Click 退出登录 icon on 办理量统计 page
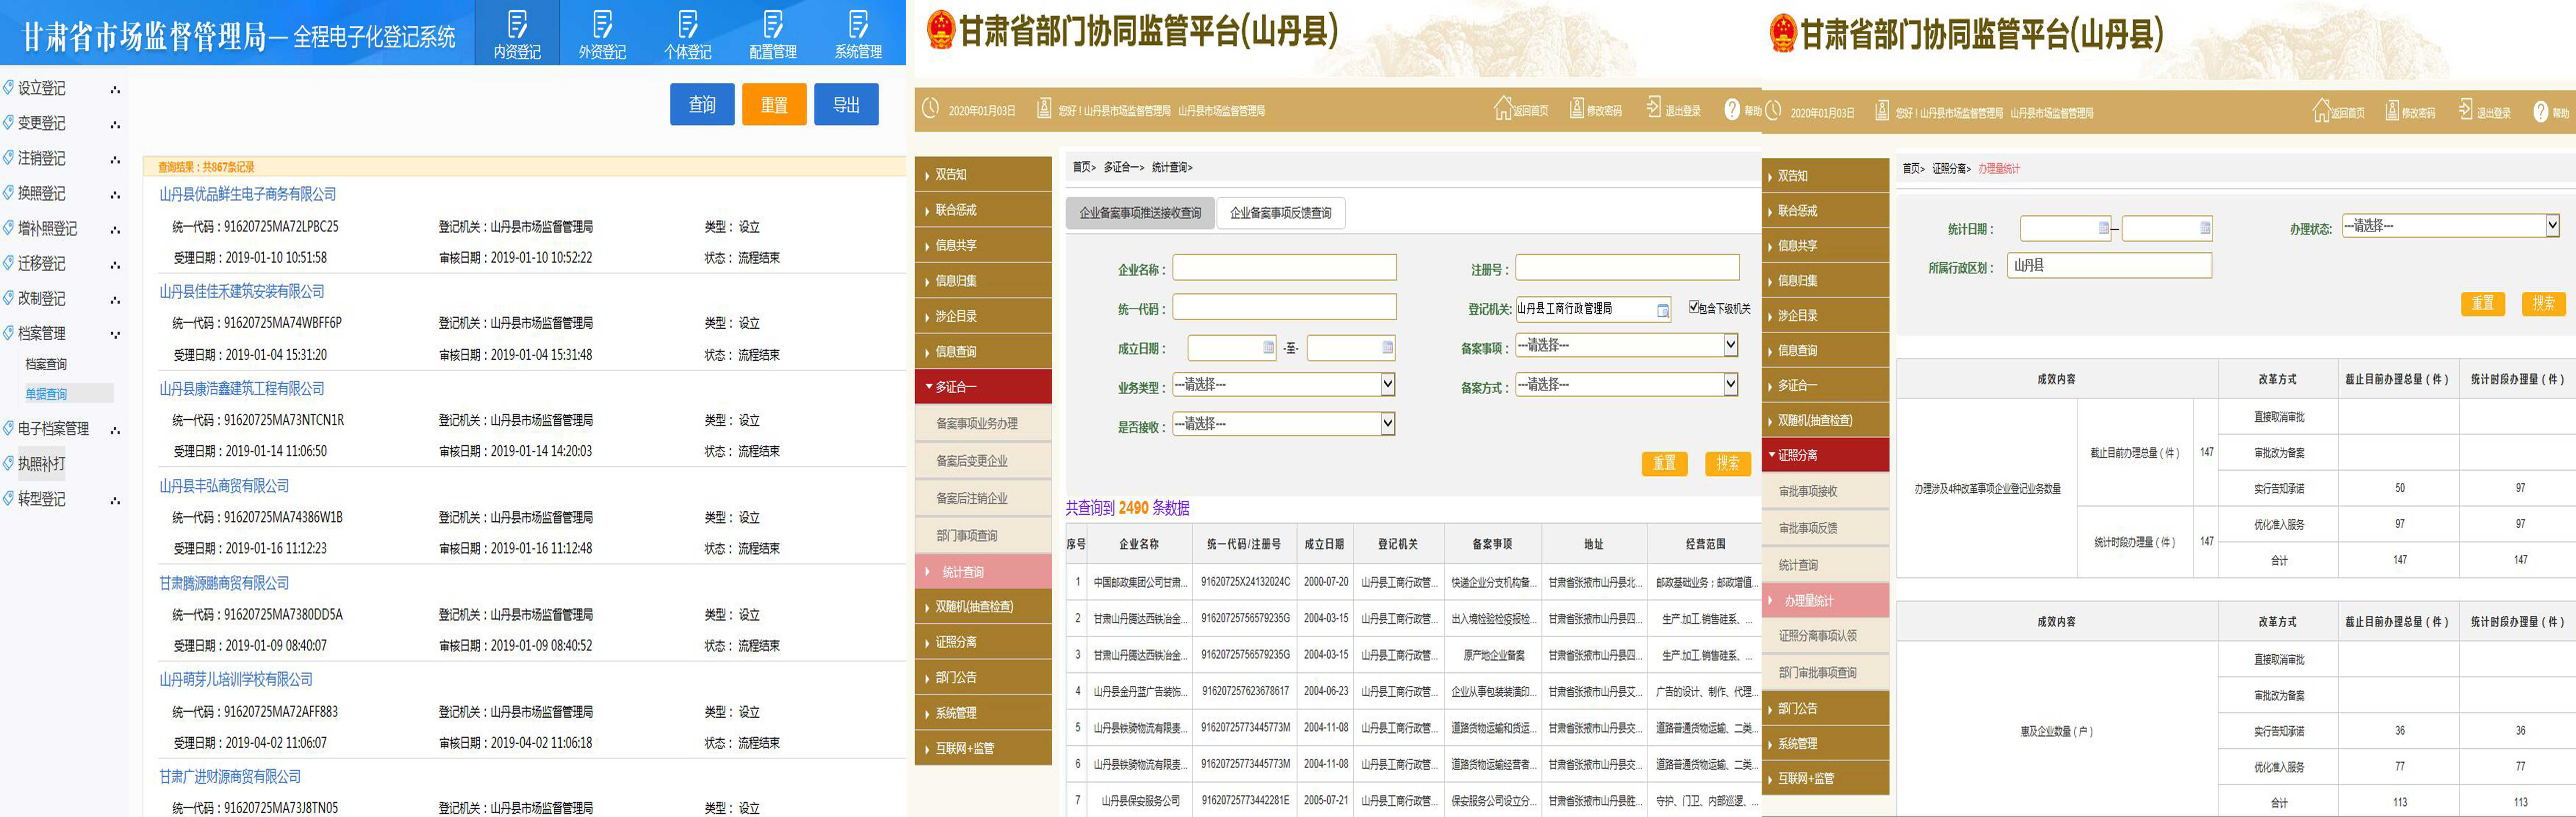The height and width of the screenshot is (817, 2576). pos(2466,110)
